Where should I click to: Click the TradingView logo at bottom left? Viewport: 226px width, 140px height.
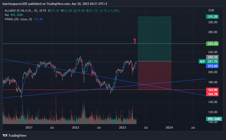pyautogui.click(x=15, y=135)
